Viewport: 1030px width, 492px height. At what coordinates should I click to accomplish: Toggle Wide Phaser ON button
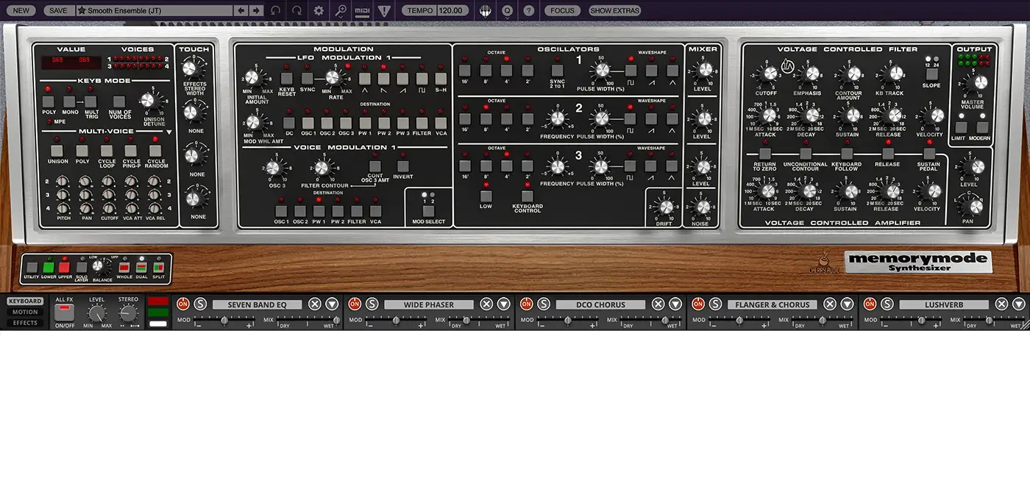click(x=355, y=304)
